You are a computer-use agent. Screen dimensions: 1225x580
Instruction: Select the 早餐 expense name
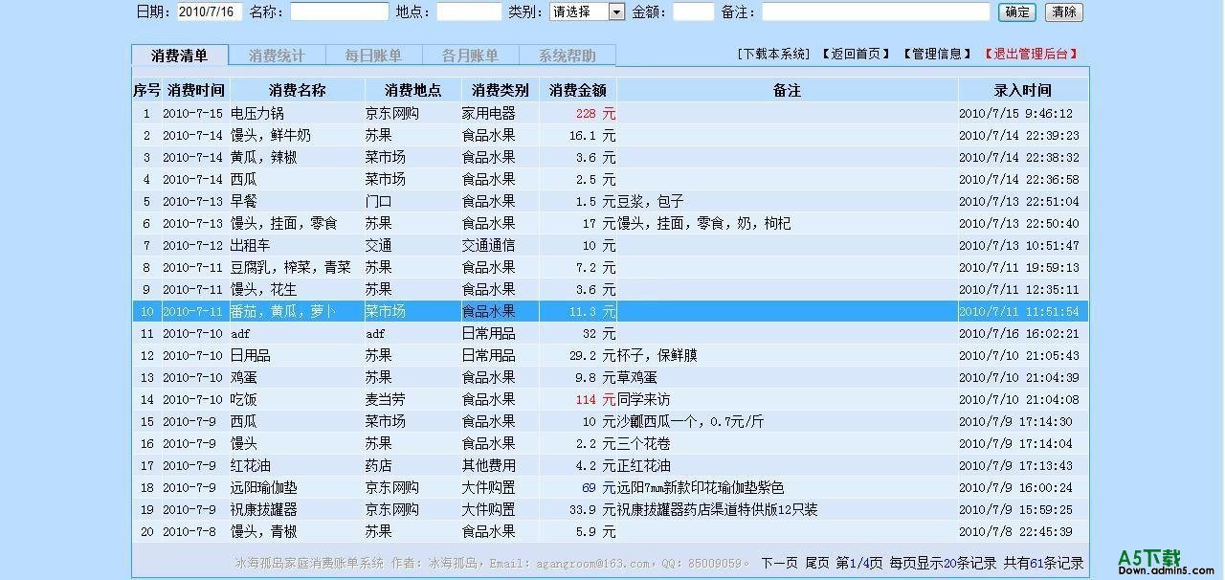pyautogui.click(x=244, y=201)
